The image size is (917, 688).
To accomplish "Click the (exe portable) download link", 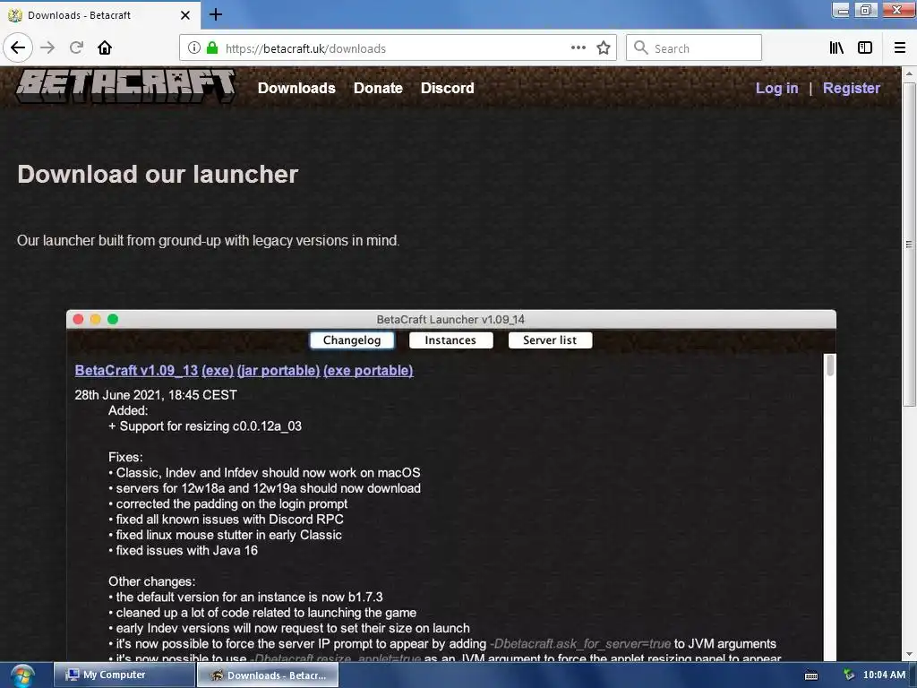I will click(x=368, y=370).
